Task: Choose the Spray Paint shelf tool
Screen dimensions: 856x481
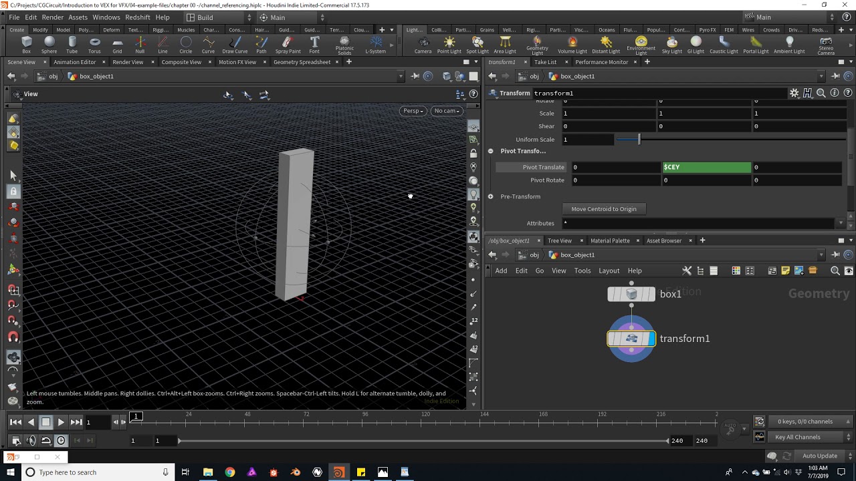Action: pos(288,45)
